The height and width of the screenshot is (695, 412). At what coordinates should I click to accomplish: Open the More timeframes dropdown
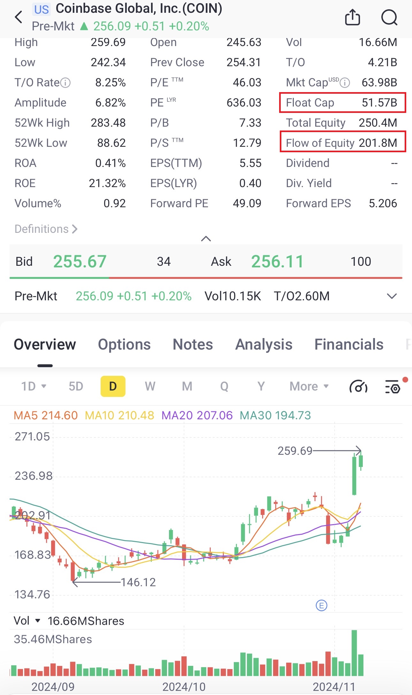309,386
